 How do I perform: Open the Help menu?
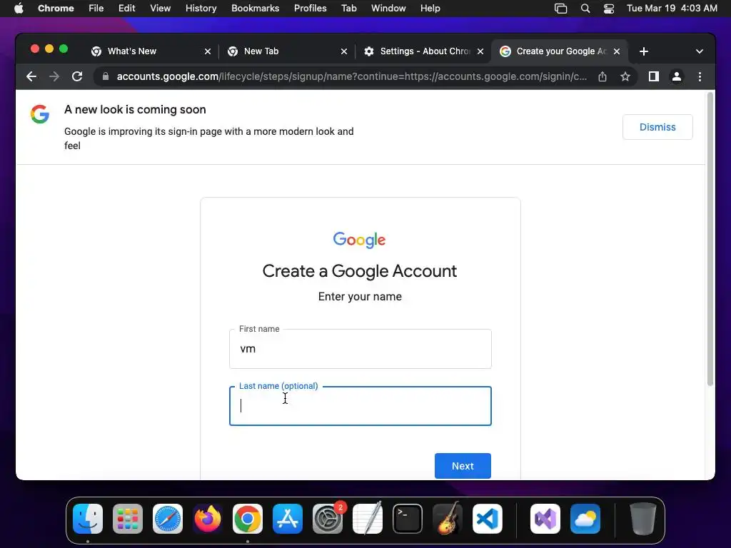click(430, 9)
